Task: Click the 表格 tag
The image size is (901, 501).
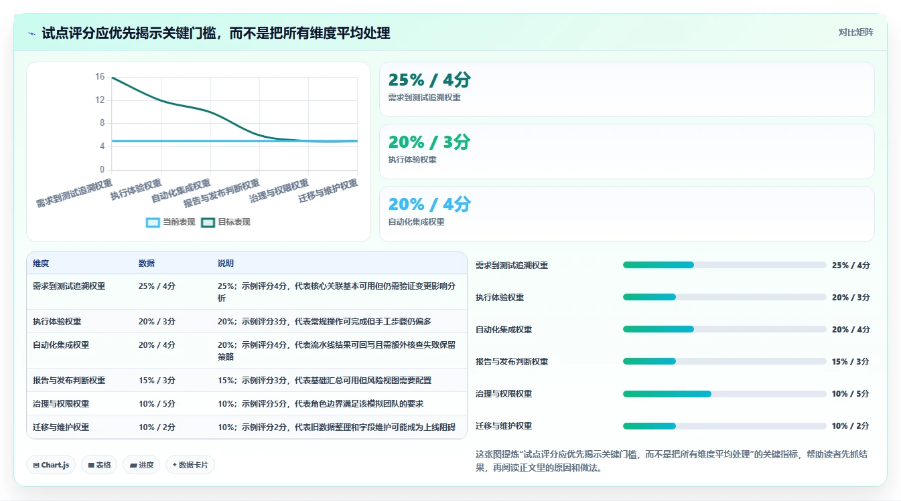Action: (x=99, y=465)
